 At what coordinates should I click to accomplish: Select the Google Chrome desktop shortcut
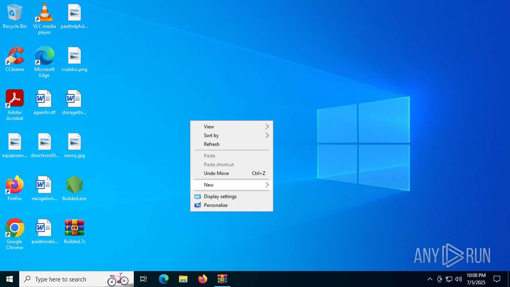(15, 234)
